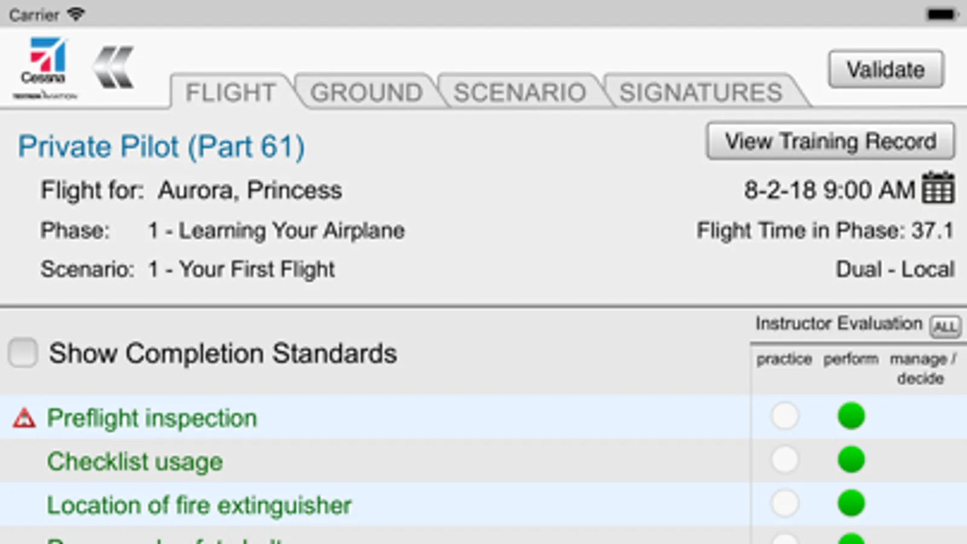Select practice for Checklist usage
Viewport: 967px width, 544px height.
784,460
